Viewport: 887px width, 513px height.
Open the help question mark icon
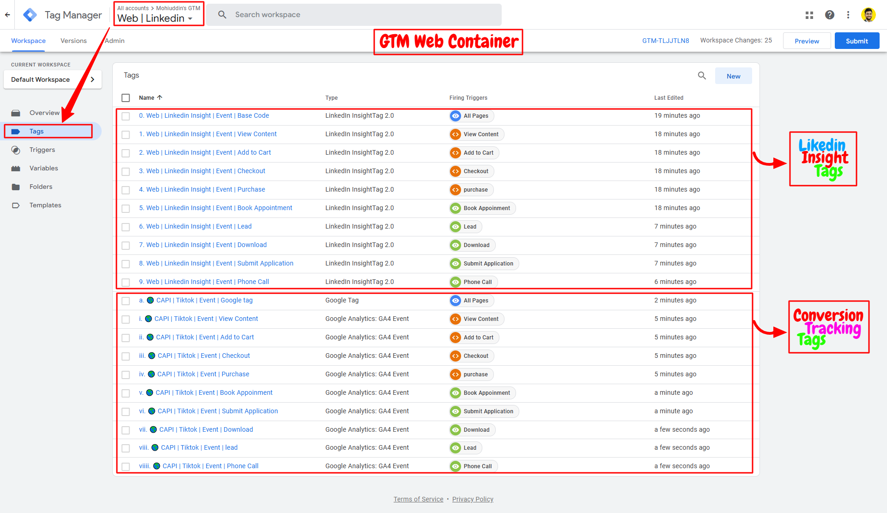829,15
